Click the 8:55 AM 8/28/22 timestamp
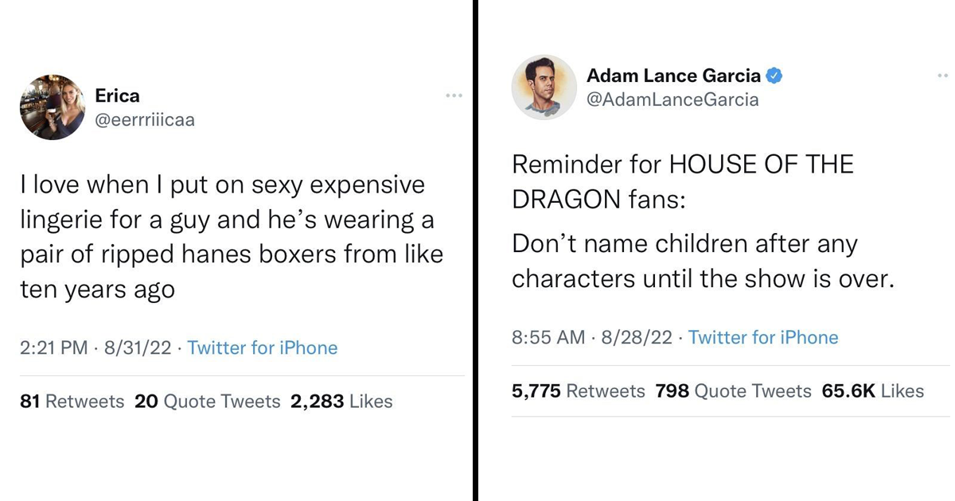The height and width of the screenshot is (501, 955). click(x=592, y=337)
